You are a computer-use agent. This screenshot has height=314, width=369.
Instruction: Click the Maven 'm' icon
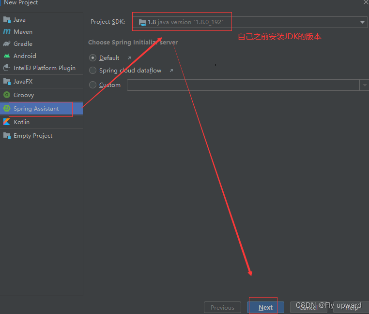(x=7, y=31)
